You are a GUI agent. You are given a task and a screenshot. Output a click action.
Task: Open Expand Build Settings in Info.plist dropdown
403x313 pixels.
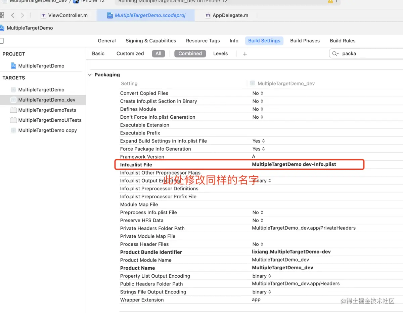(259, 141)
